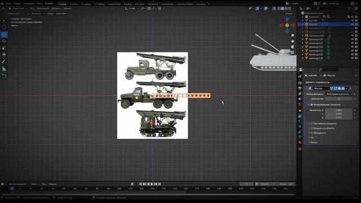Click the play animation button
This screenshot has width=361, height=203.
(x=152, y=184)
